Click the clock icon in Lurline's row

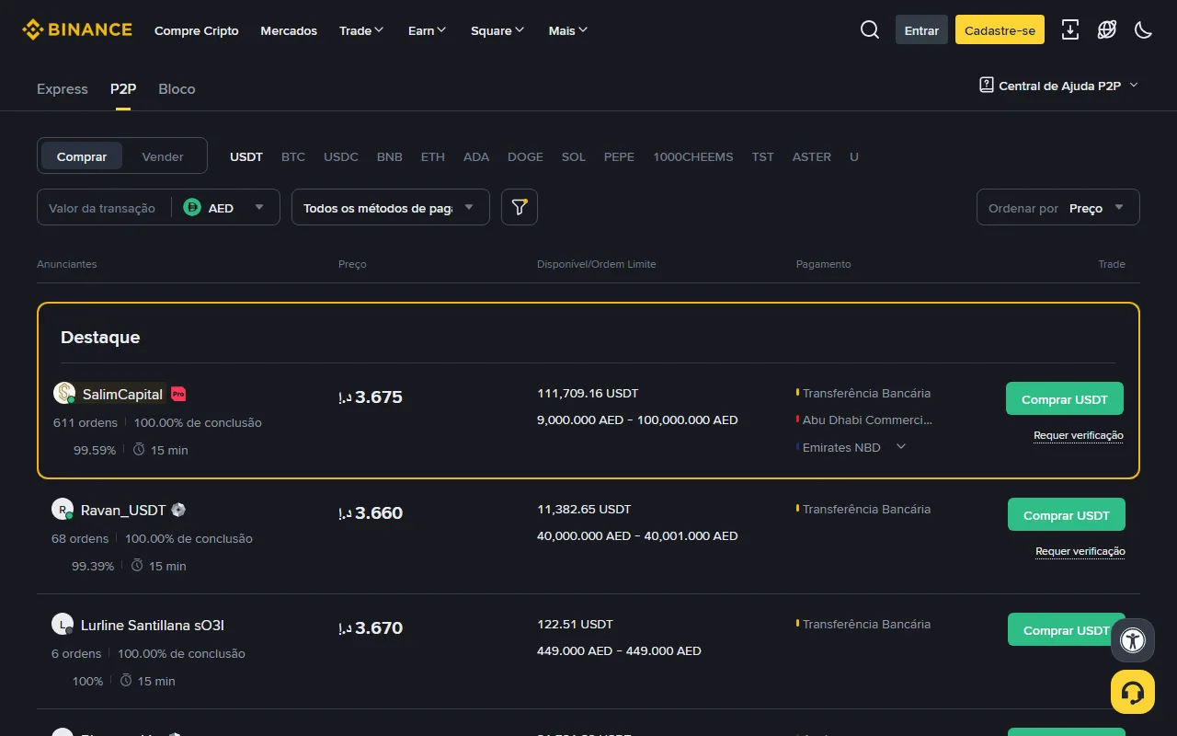126,681
